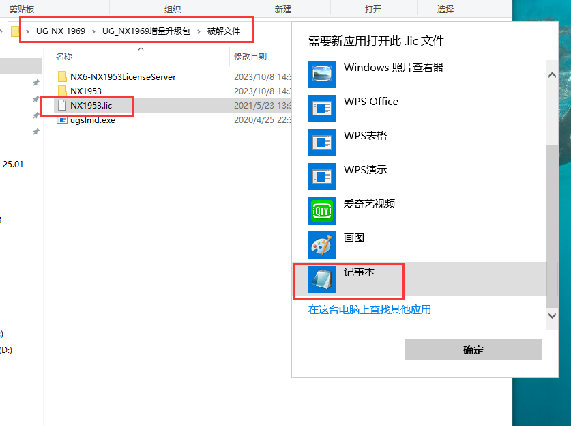Image resolution: width=571 pixels, height=426 pixels.
Task: Select the 画图 paint icon
Action: [321, 245]
